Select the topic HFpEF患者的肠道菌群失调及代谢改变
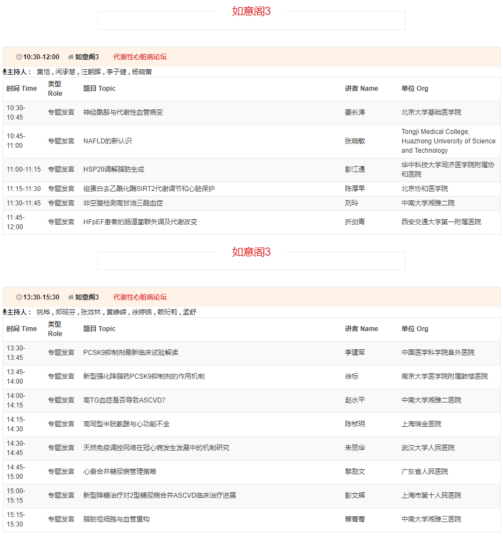The image size is (503, 537). [x=140, y=222]
